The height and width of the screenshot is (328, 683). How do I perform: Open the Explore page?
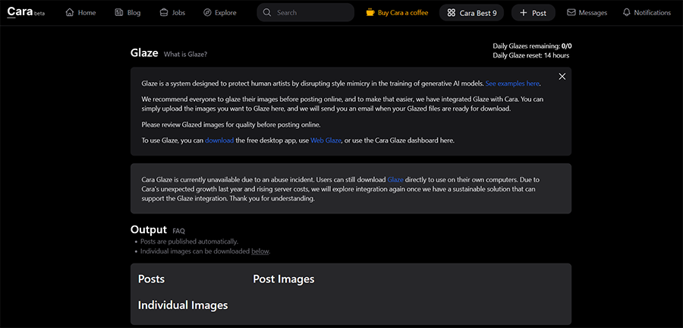pos(220,13)
